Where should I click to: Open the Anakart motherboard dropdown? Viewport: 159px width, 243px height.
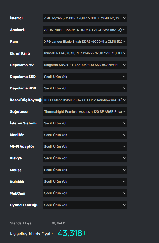pos(85,30)
